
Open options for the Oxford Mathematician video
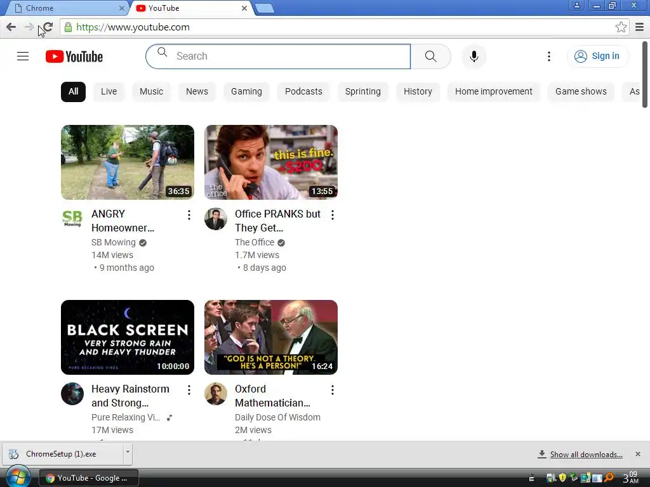pos(333,390)
